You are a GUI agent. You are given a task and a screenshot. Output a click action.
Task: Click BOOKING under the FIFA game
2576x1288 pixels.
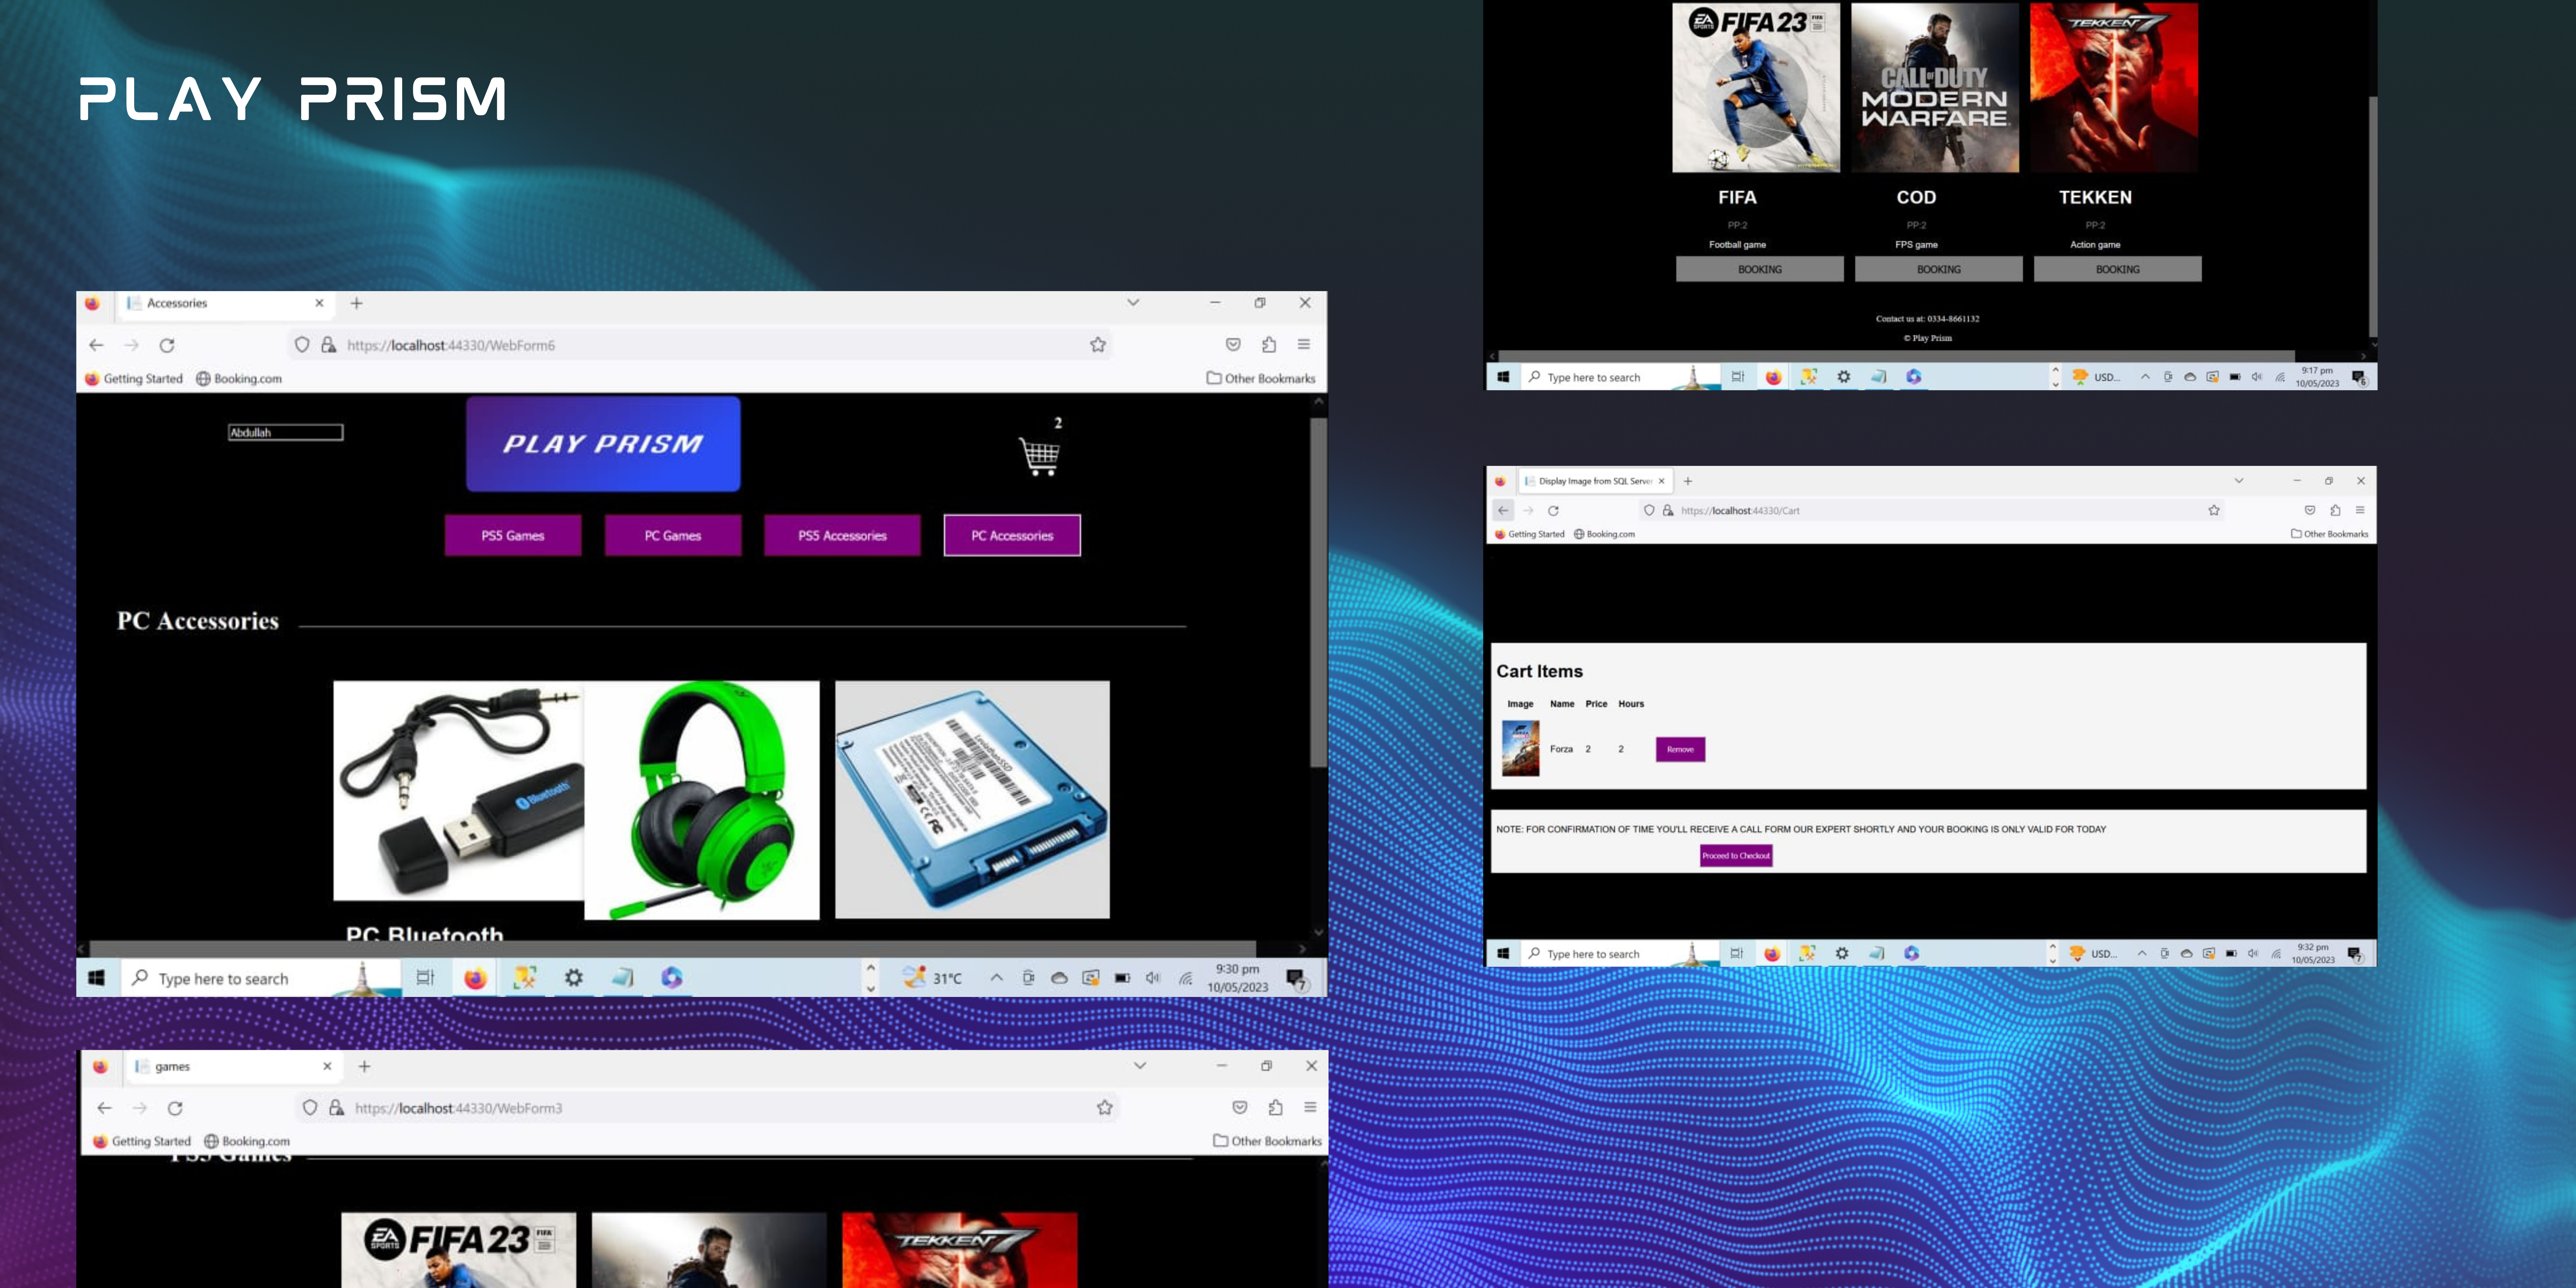pos(1760,269)
